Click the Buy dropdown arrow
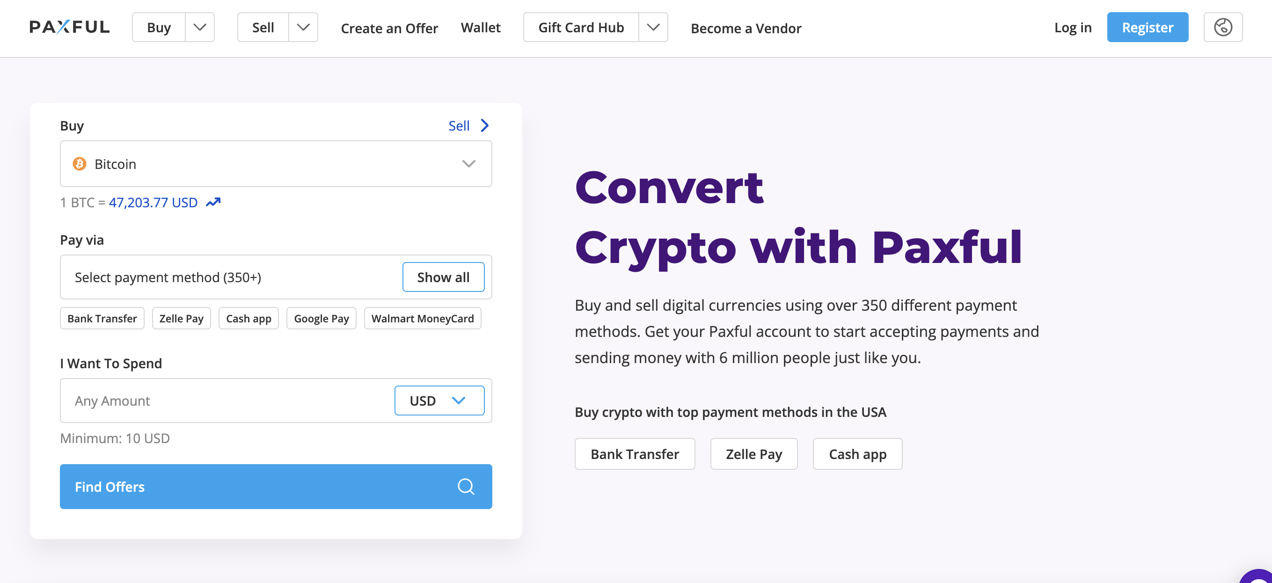The width and height of the screenshot is (1272, 583). coord(199,28)
